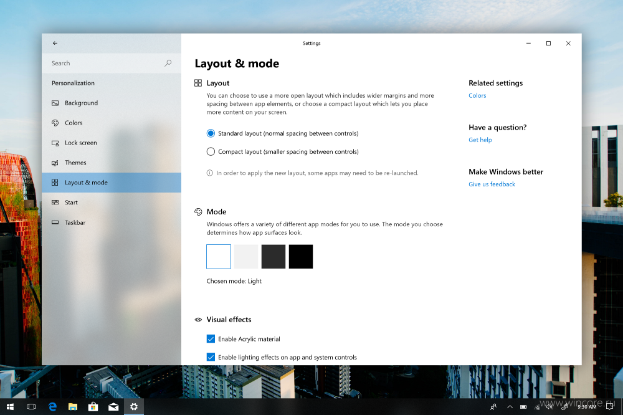
Task: Go back using the arrow in Settings
Action: click(x=55, y=43)
